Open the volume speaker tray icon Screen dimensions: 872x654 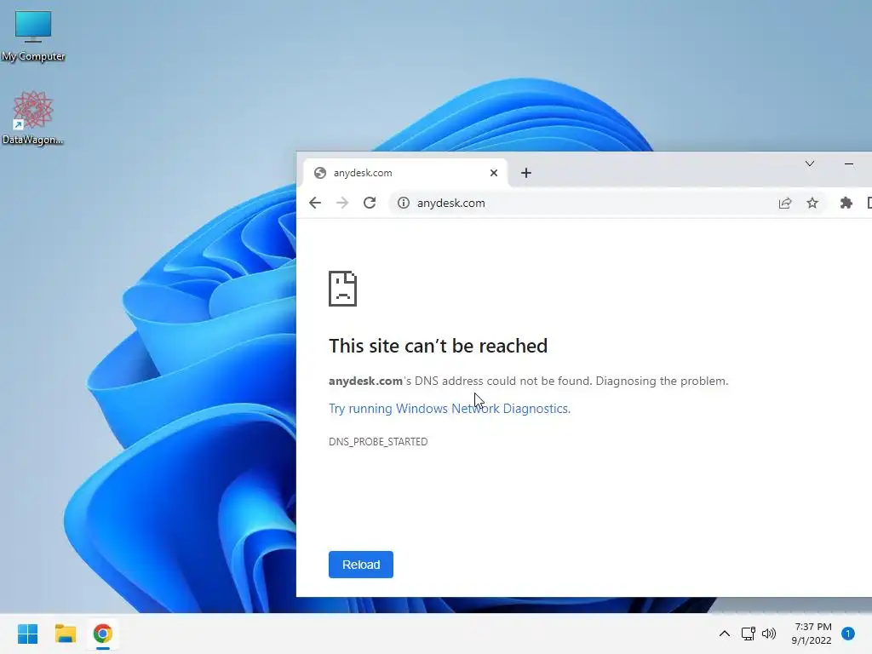coord(769,634)
